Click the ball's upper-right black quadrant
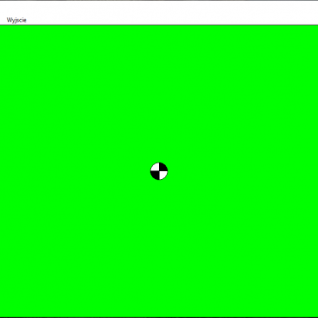This screenshot has width=318, height=318. point(162,168)
